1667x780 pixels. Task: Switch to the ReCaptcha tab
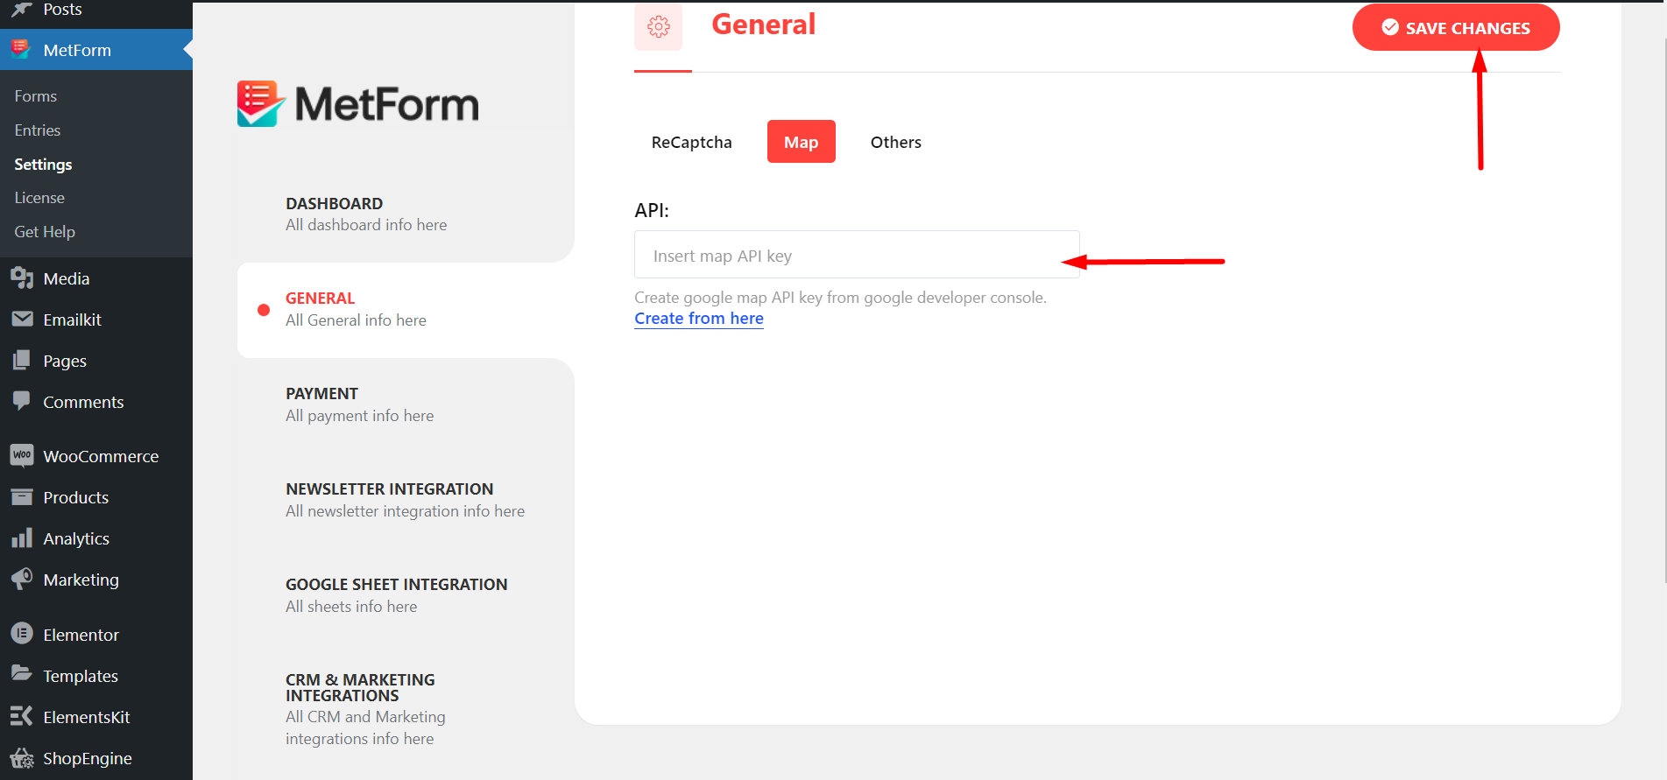click(691, 142)
